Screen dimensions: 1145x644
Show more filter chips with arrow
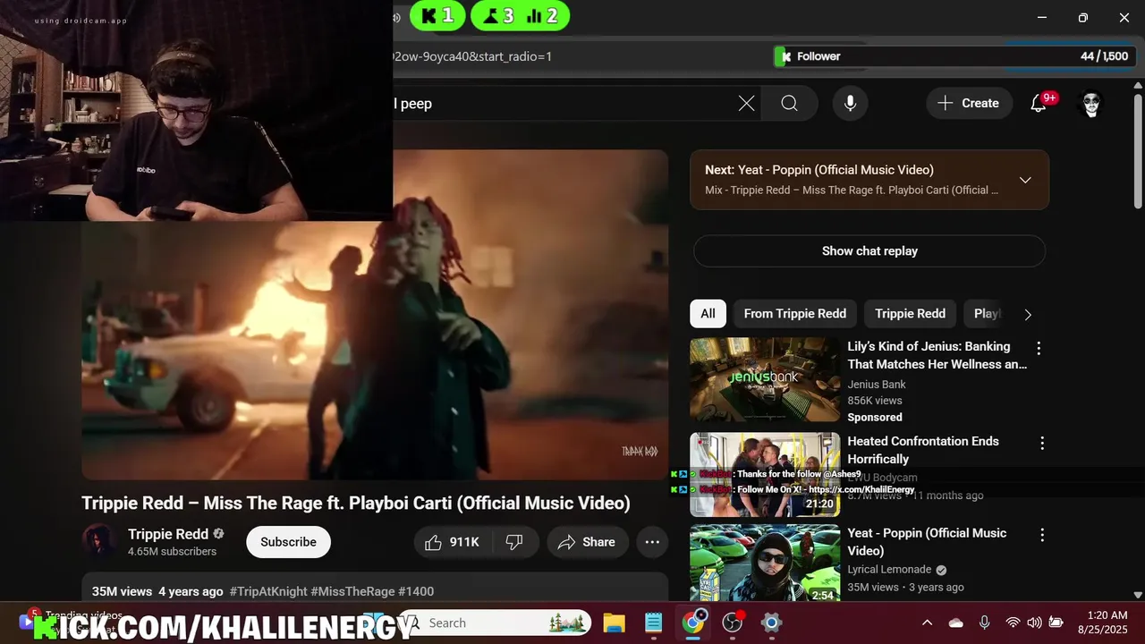[1028, 315]
